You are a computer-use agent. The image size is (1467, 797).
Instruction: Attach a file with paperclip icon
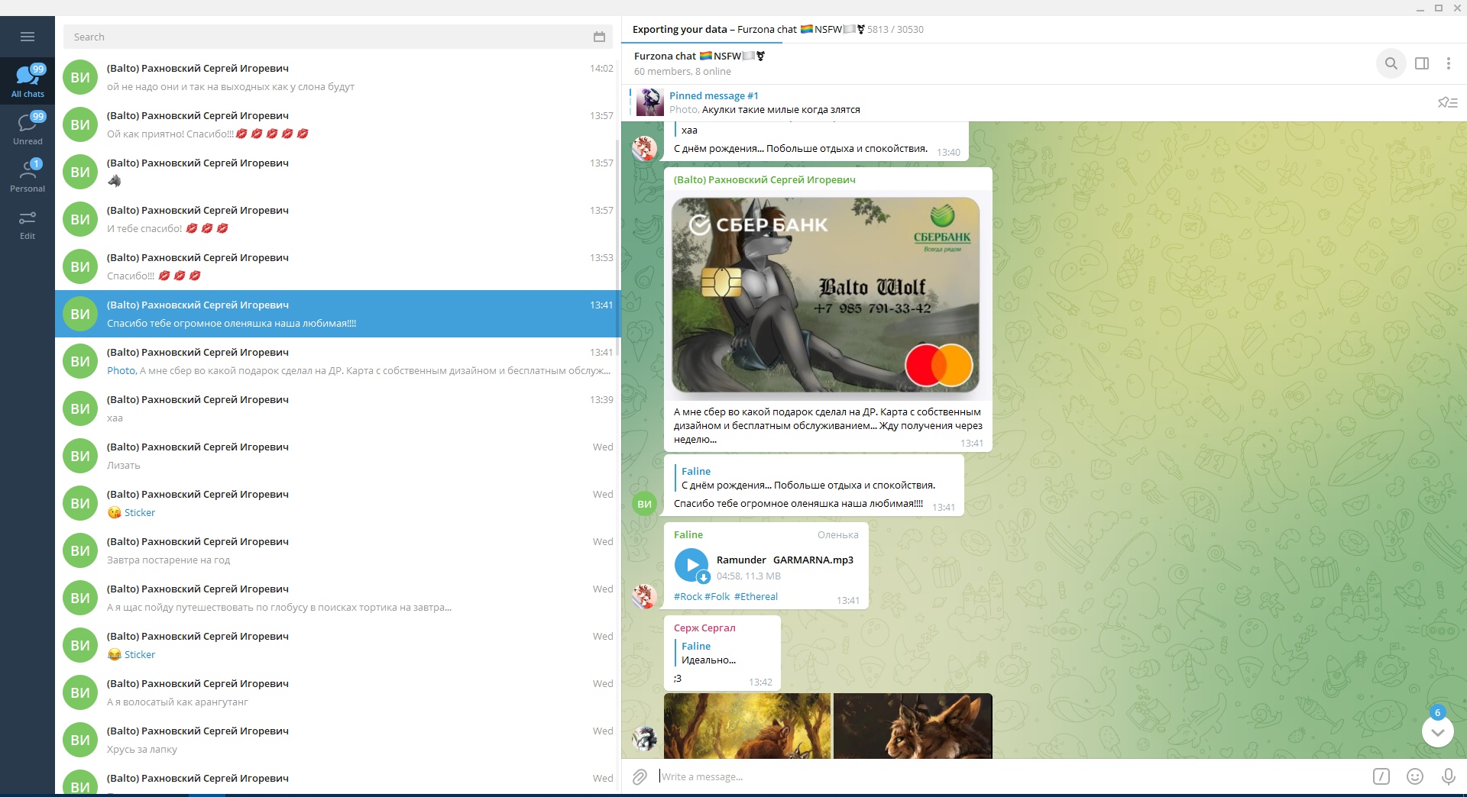click(x=640, y=776)
